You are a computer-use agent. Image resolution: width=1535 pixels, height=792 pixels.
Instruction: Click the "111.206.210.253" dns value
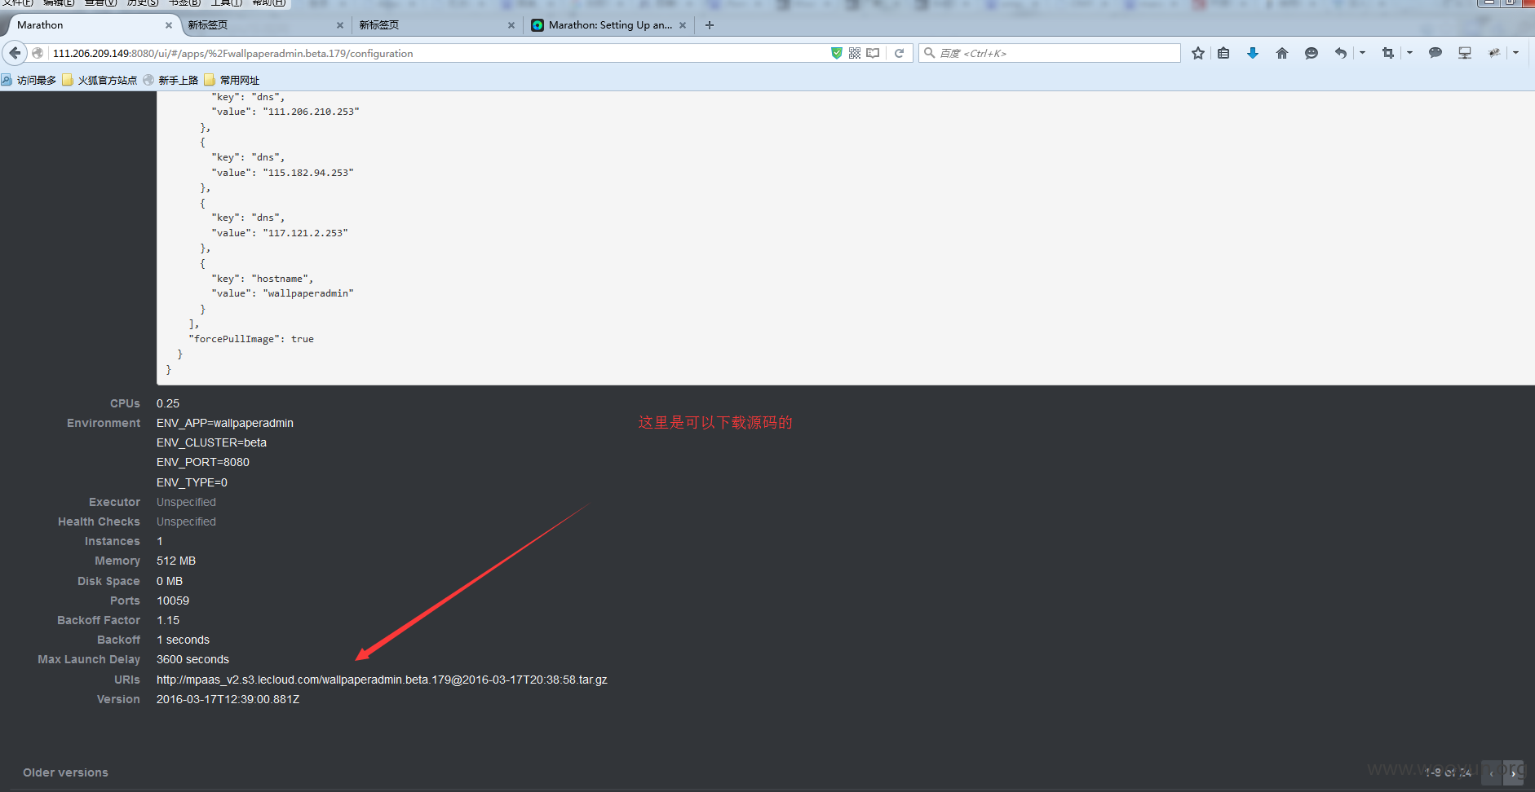(x=311, y=112)
